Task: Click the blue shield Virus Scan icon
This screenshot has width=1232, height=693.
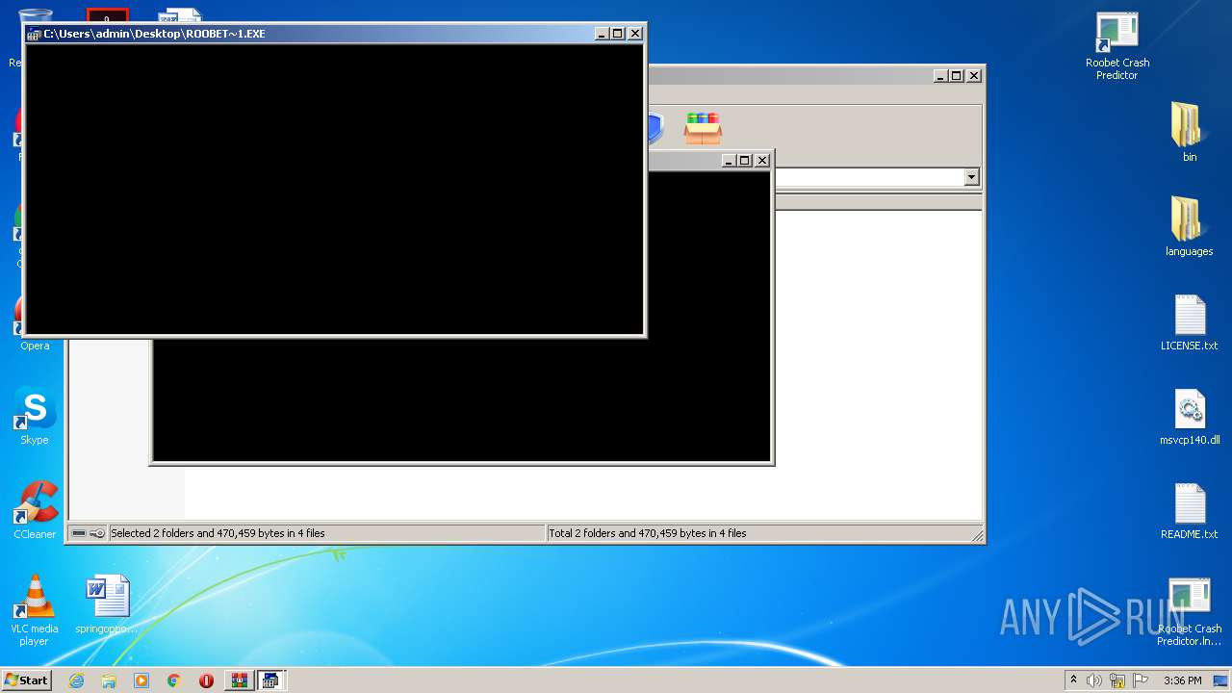Action: pyautogui.click(x=655, y=128)
